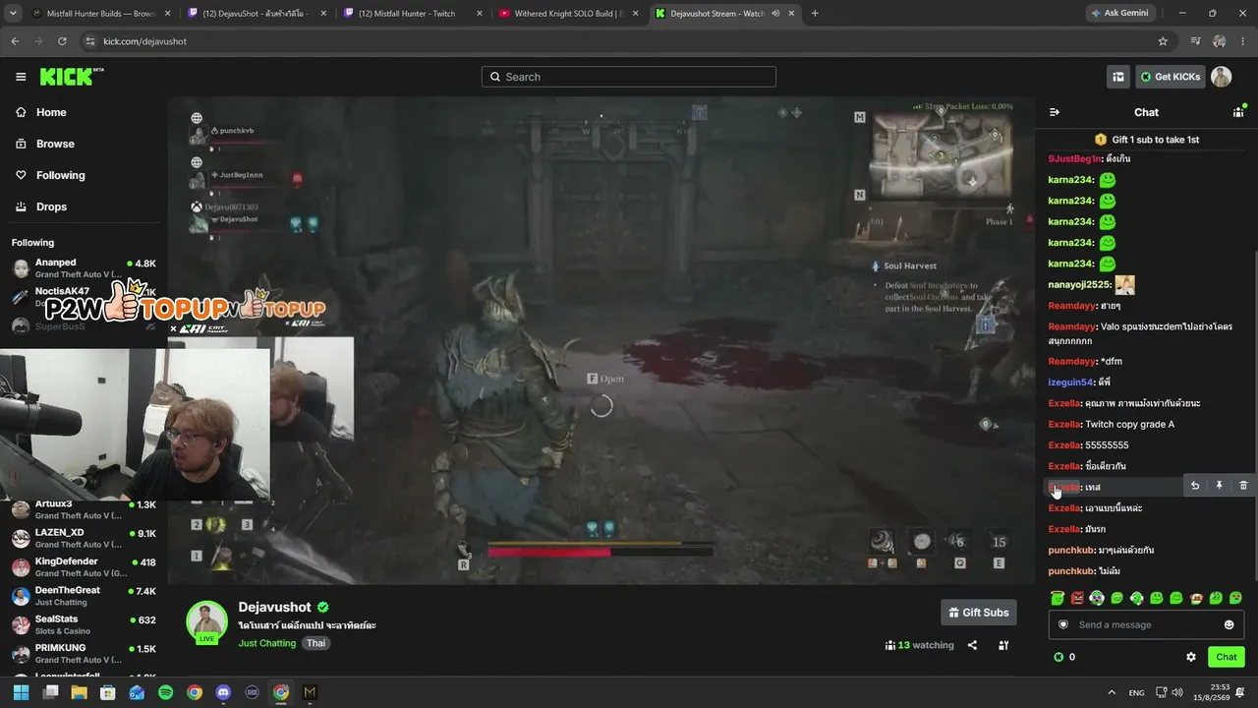Open SealStats channel in Following list
The height and width of the screenshot is (708, 1258).
84,625
